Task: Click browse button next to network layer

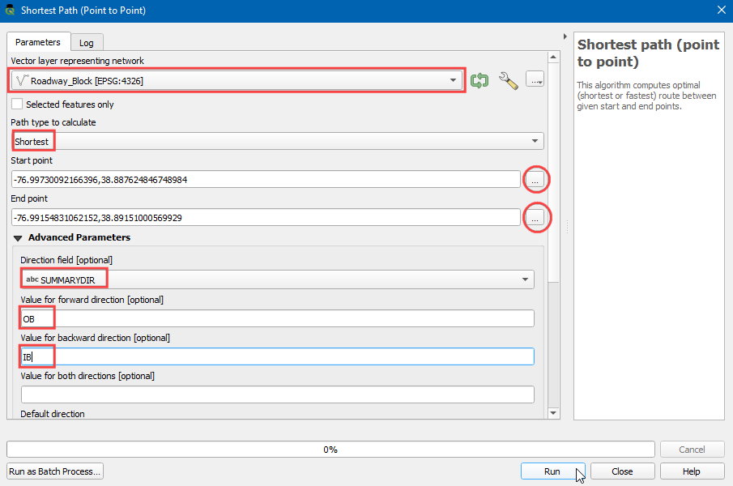Action: (535, 79)
